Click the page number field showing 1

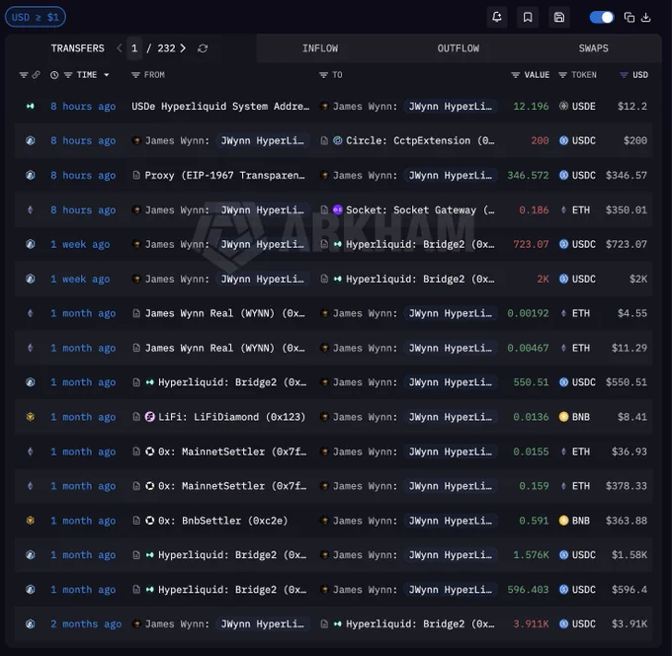134,48
